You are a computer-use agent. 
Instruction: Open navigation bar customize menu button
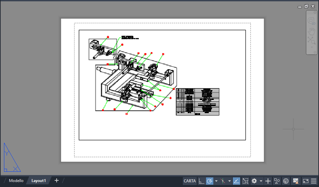pos(315,52)
